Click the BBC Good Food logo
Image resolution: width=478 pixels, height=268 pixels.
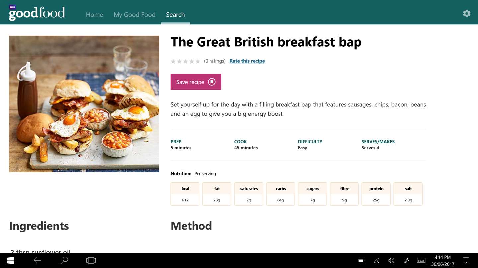pyautogui.click(x=37, y=13)
